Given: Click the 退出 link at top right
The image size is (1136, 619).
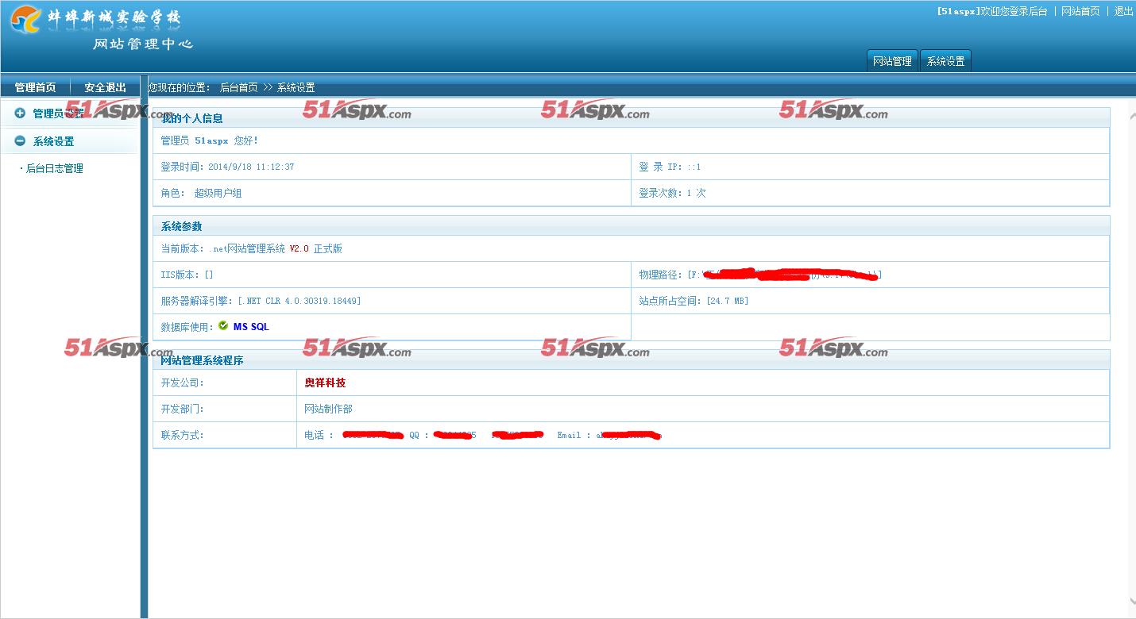Looking at the screenshot, I should [1123, 11].
